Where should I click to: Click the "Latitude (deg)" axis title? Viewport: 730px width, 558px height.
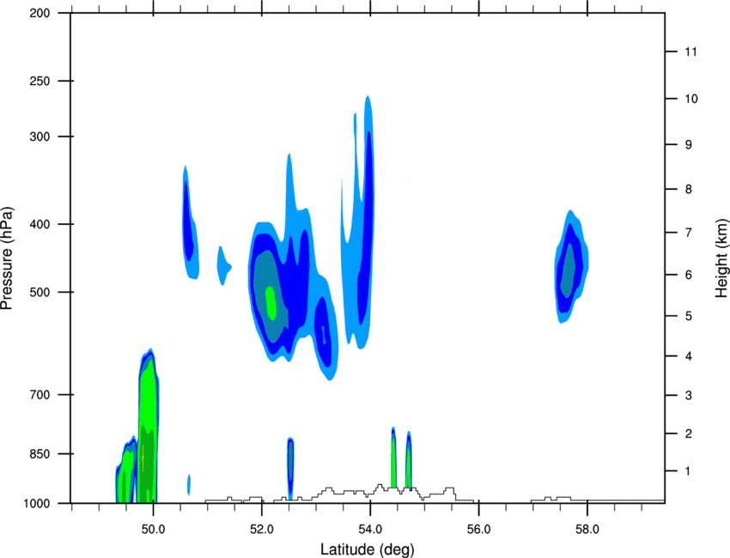coord(367,549)
